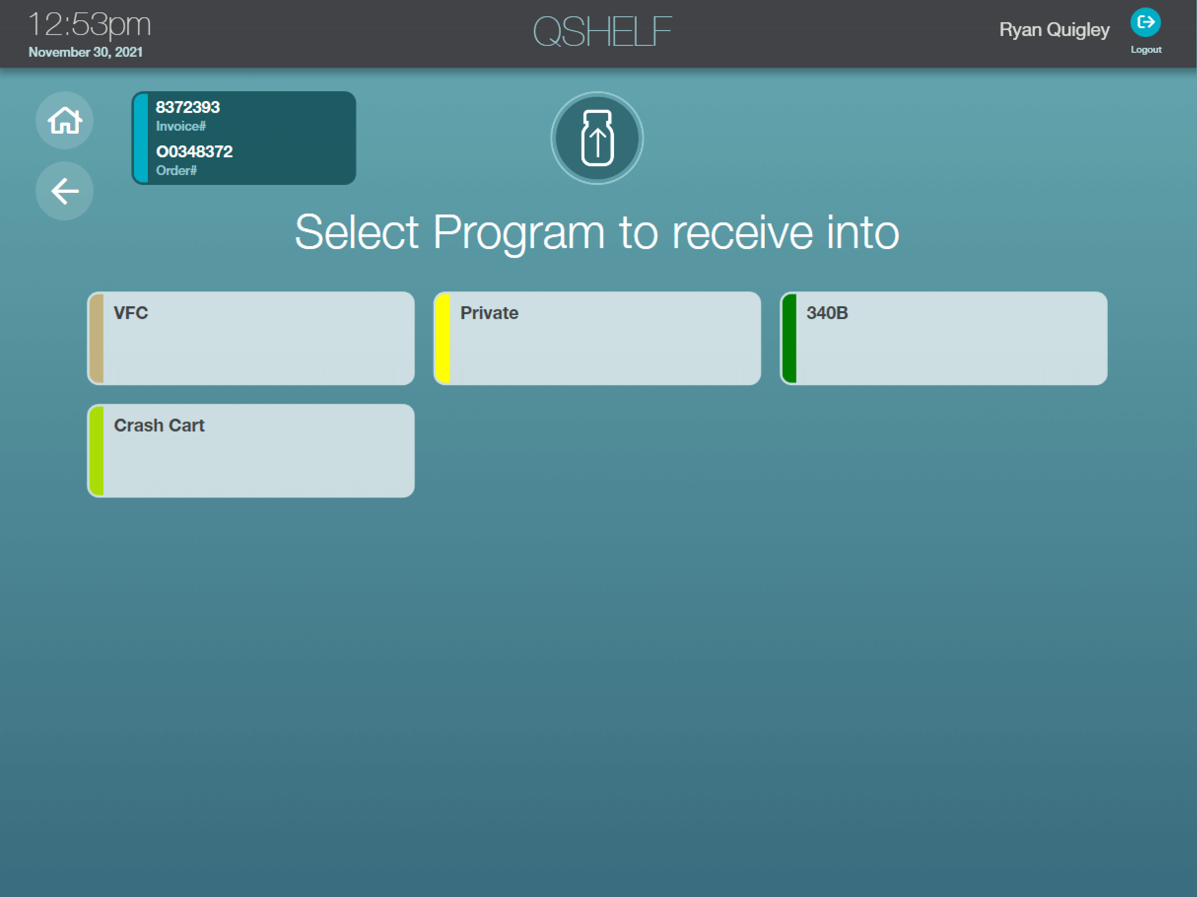1197x897 pixels.
Task: Click the 12:53pm clock
Action: (90, 25)
